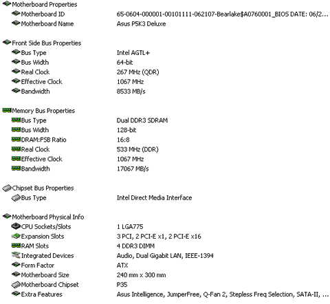Click the Motherboard Chipset chip icon
This screenshot has width=330, height=304.
(16, 285)
